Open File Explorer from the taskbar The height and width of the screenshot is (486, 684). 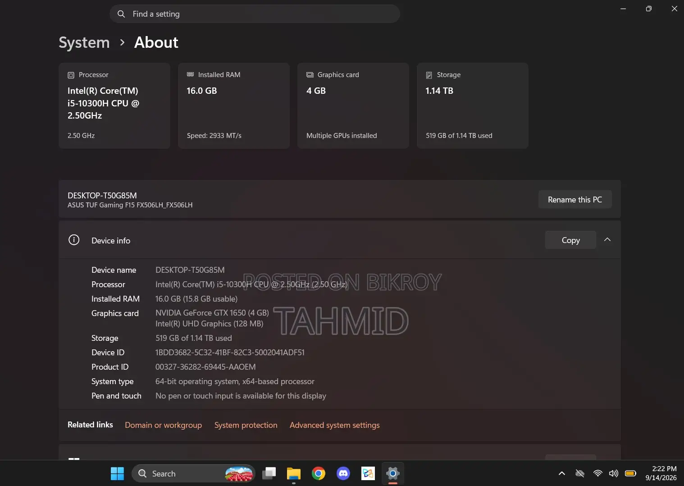point(294,473)
